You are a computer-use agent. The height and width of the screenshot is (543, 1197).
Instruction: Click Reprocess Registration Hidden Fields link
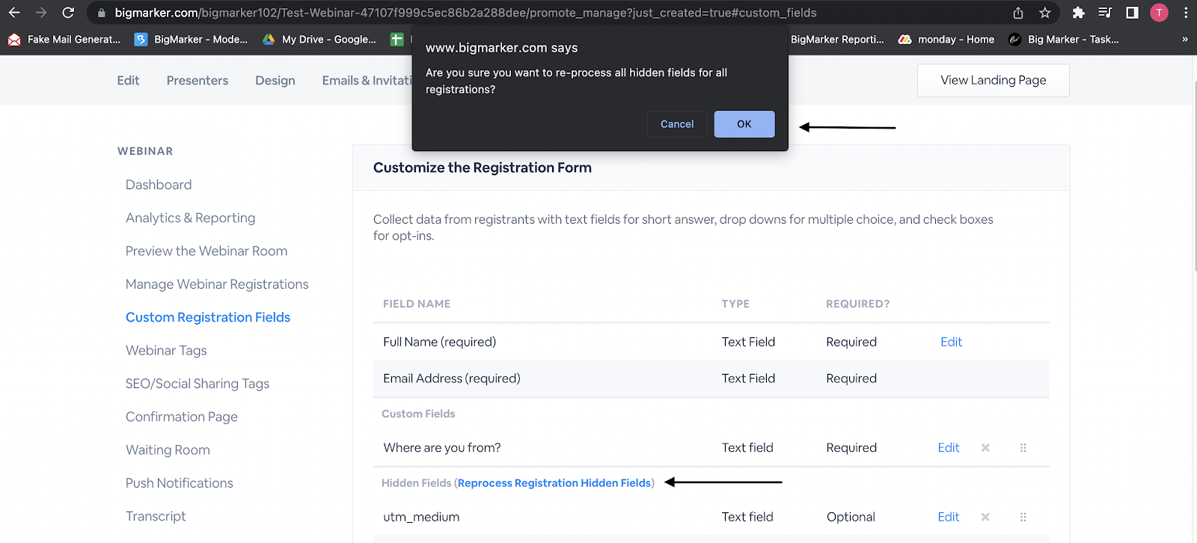pos(554,483)
